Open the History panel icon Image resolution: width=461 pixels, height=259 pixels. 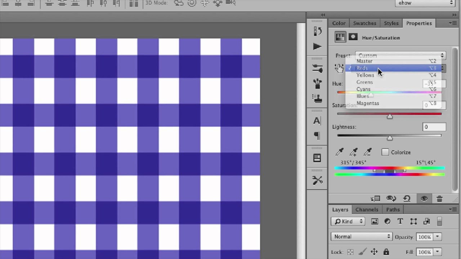coord(317,31)
